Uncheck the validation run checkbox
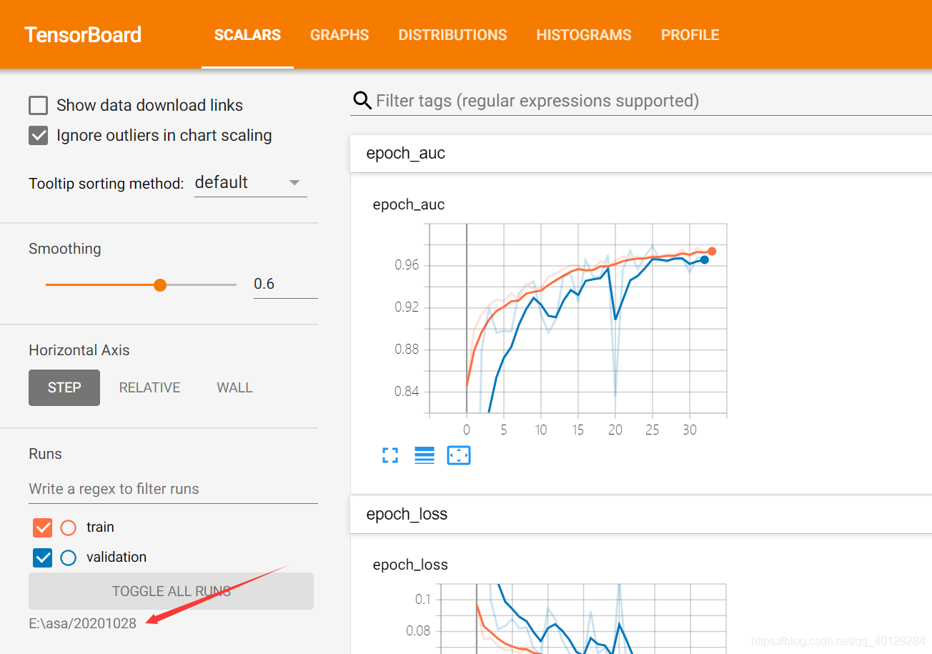The height and width of the screenshot is (654, 932). pos(43,558)
